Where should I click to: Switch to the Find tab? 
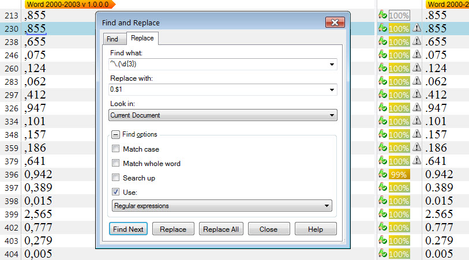tap(112, 39)
